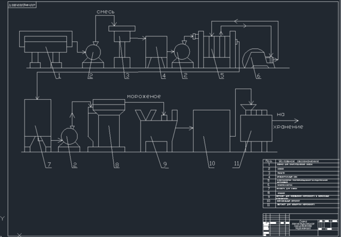Select the 'мороженое' text label
Image resolution: width=341 pixels, height=237 pixels.
[x=144, y=96]
